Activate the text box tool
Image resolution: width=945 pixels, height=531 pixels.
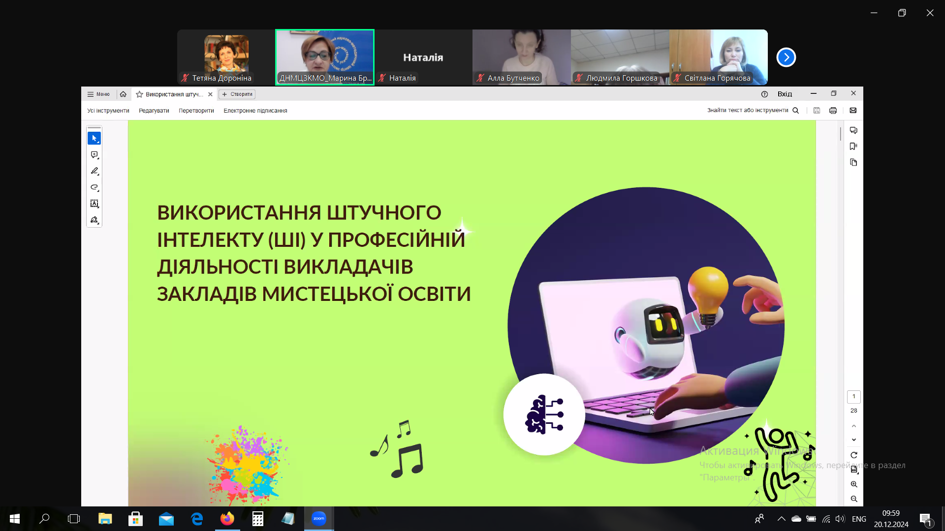tap(94, 204)
